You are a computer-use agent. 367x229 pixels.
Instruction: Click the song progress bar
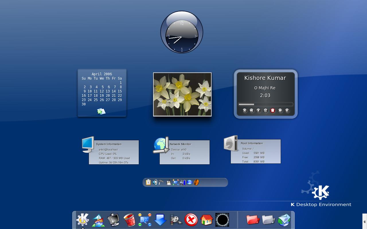click(266, 104)
